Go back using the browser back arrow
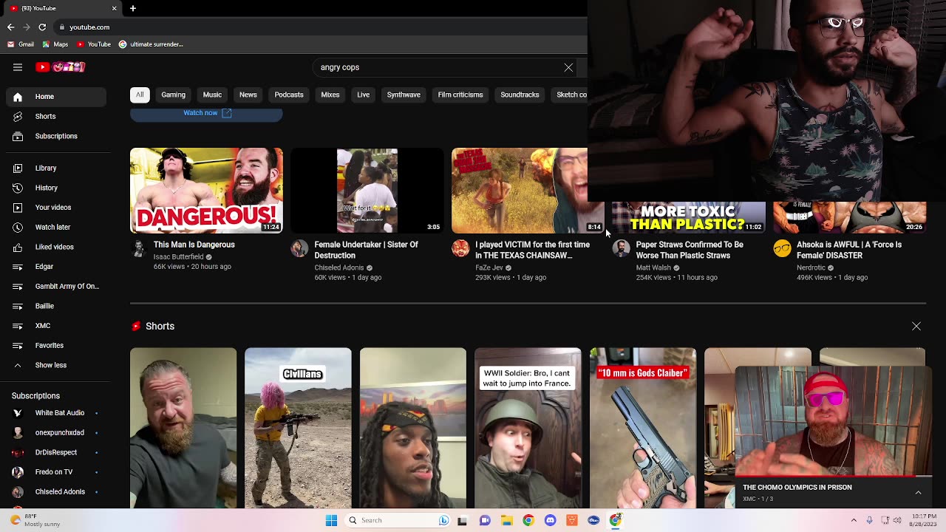 coord(10,27)
